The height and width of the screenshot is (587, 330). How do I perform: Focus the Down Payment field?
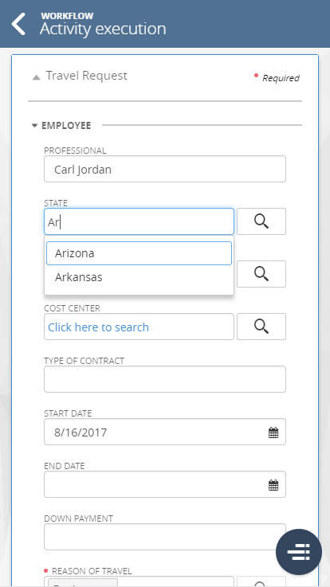coord(165,537)
